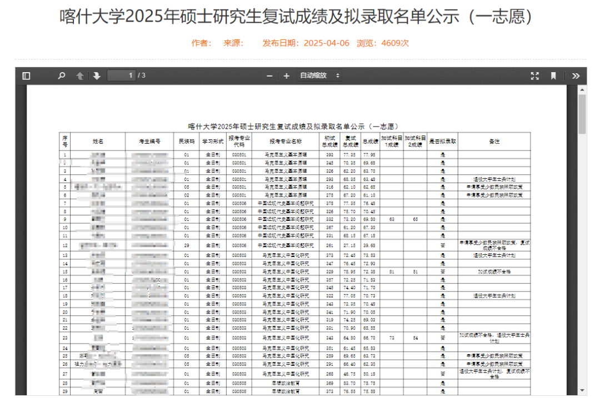
Task: Open the find-in-document search tool
Action: coord(61,75)
